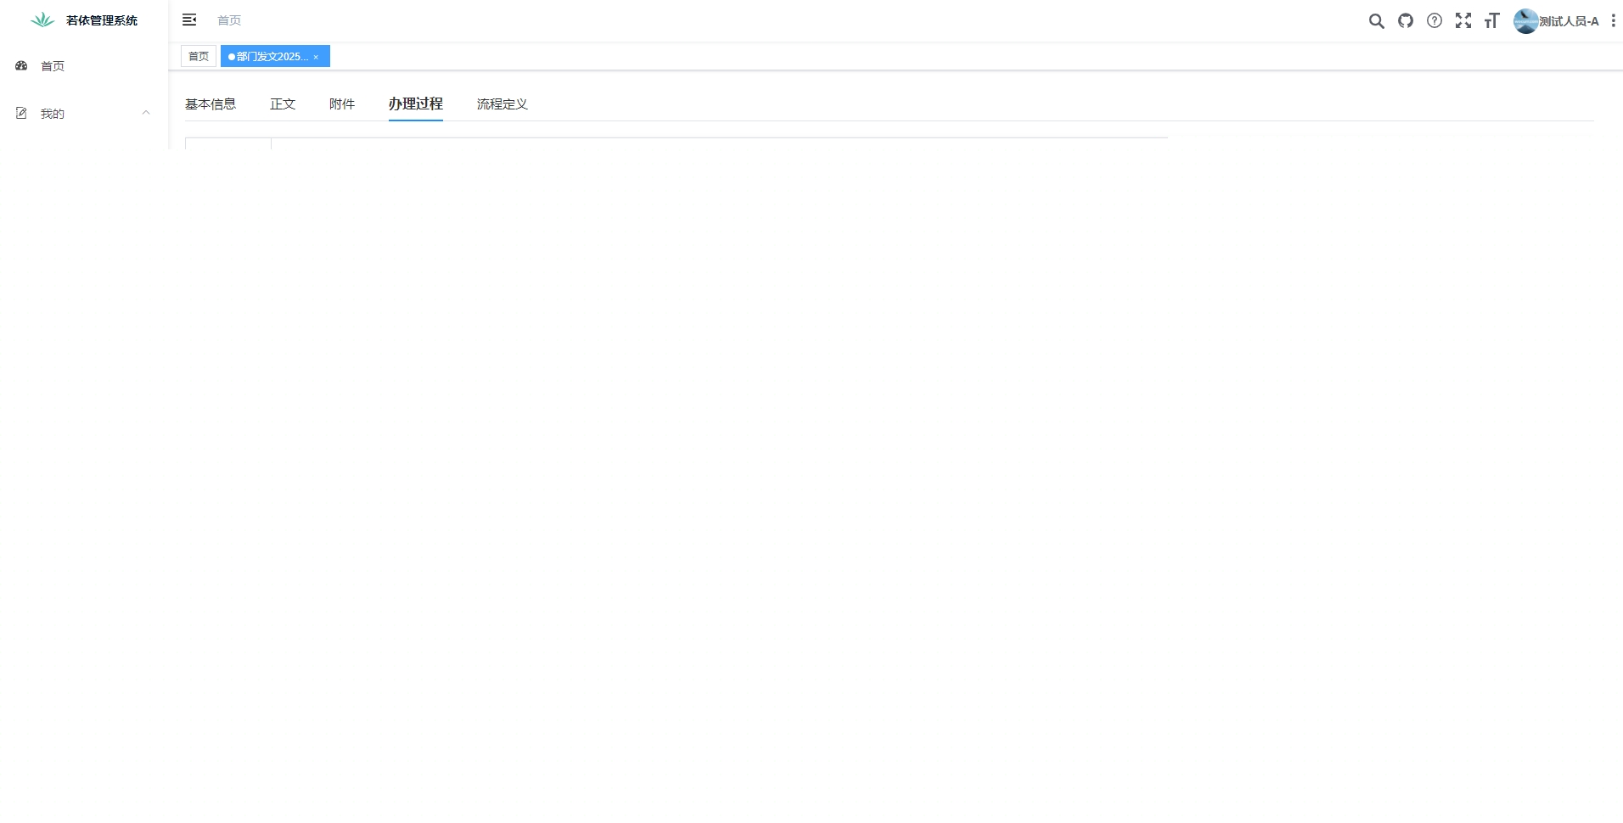Viewport: 1623px width, 823px height.
Task: Open the search with the magnifier icon
Action: click(x=1376, y=20)
